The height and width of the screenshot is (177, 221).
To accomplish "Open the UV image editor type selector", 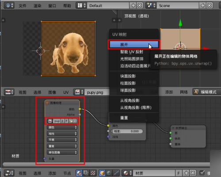I will 9,92.
